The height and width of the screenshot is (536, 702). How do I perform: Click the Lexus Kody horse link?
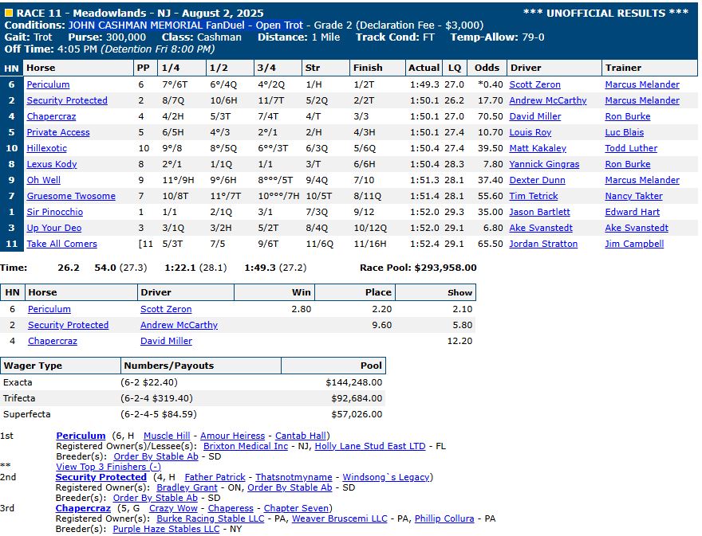coord(52,164)
